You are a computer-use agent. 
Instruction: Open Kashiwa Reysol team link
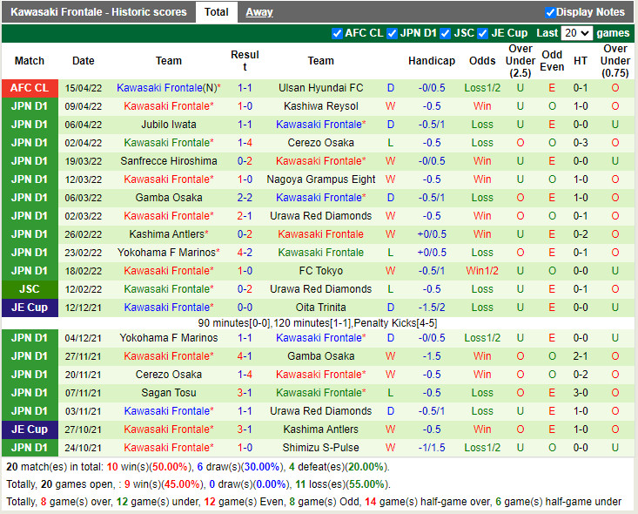[321, 106]
